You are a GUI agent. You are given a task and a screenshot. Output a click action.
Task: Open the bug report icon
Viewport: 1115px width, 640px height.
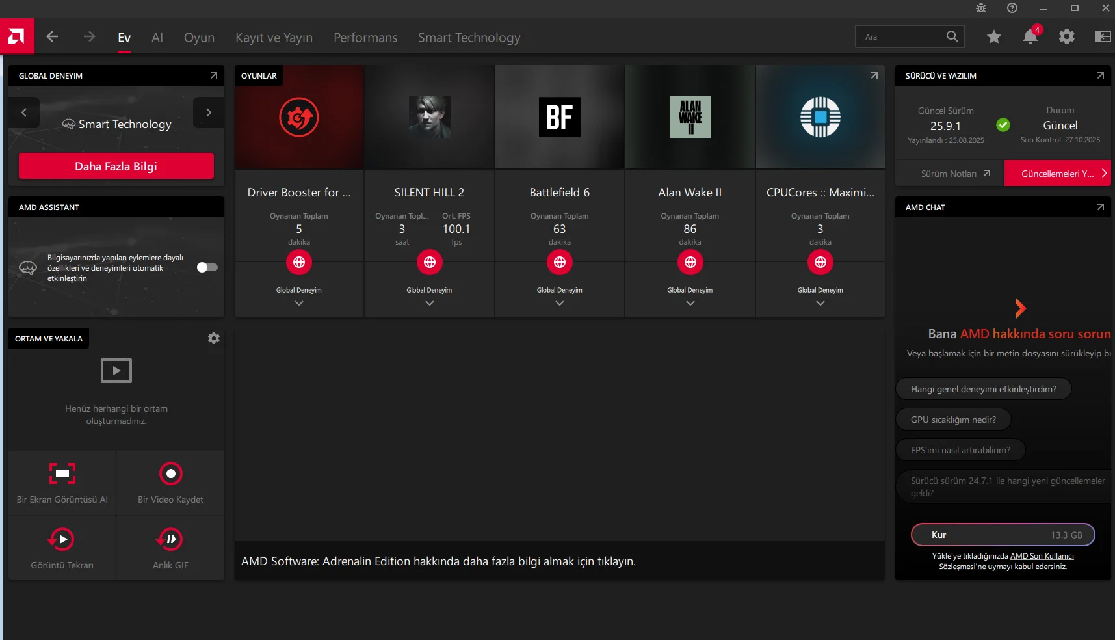click(981, 8)
